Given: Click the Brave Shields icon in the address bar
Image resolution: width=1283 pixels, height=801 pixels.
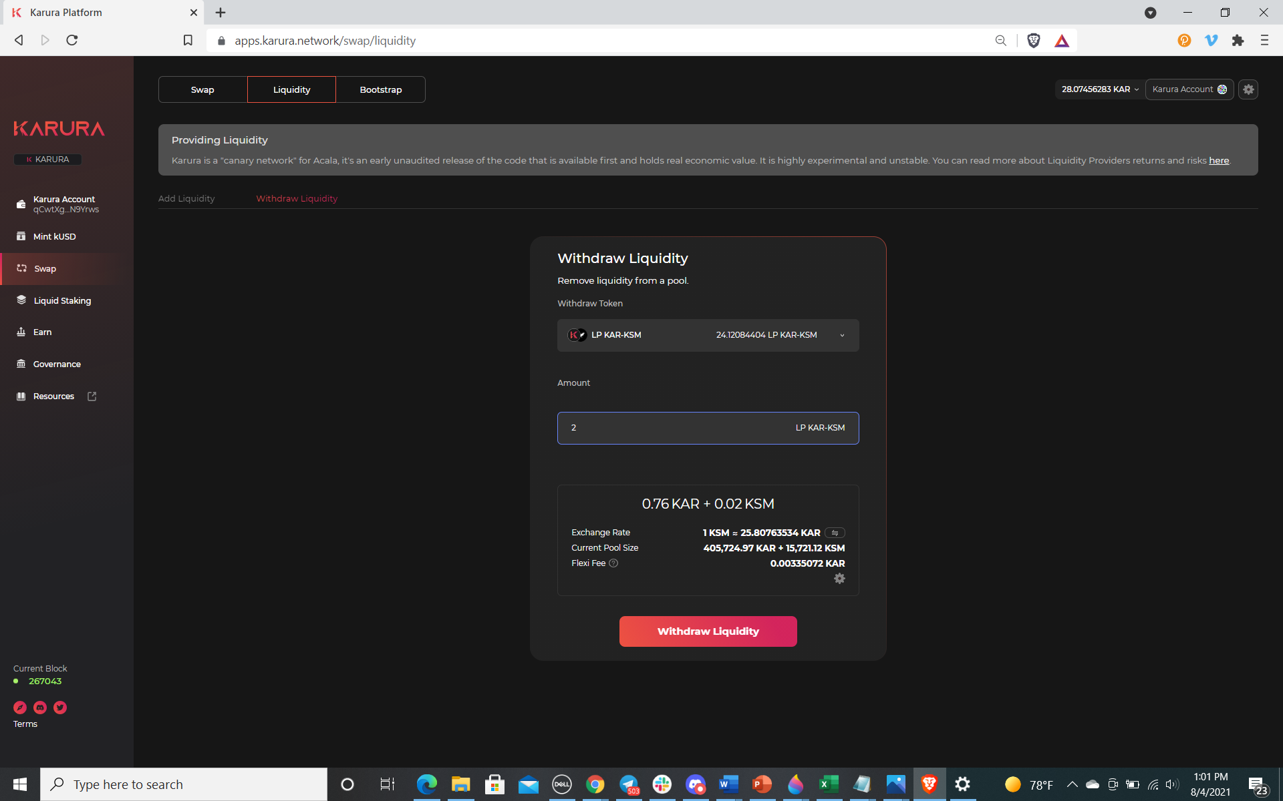Looking at the screenshot, I should pos(1033,41).
